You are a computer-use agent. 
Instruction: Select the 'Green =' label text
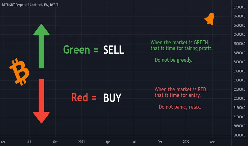tap(81, 50)
